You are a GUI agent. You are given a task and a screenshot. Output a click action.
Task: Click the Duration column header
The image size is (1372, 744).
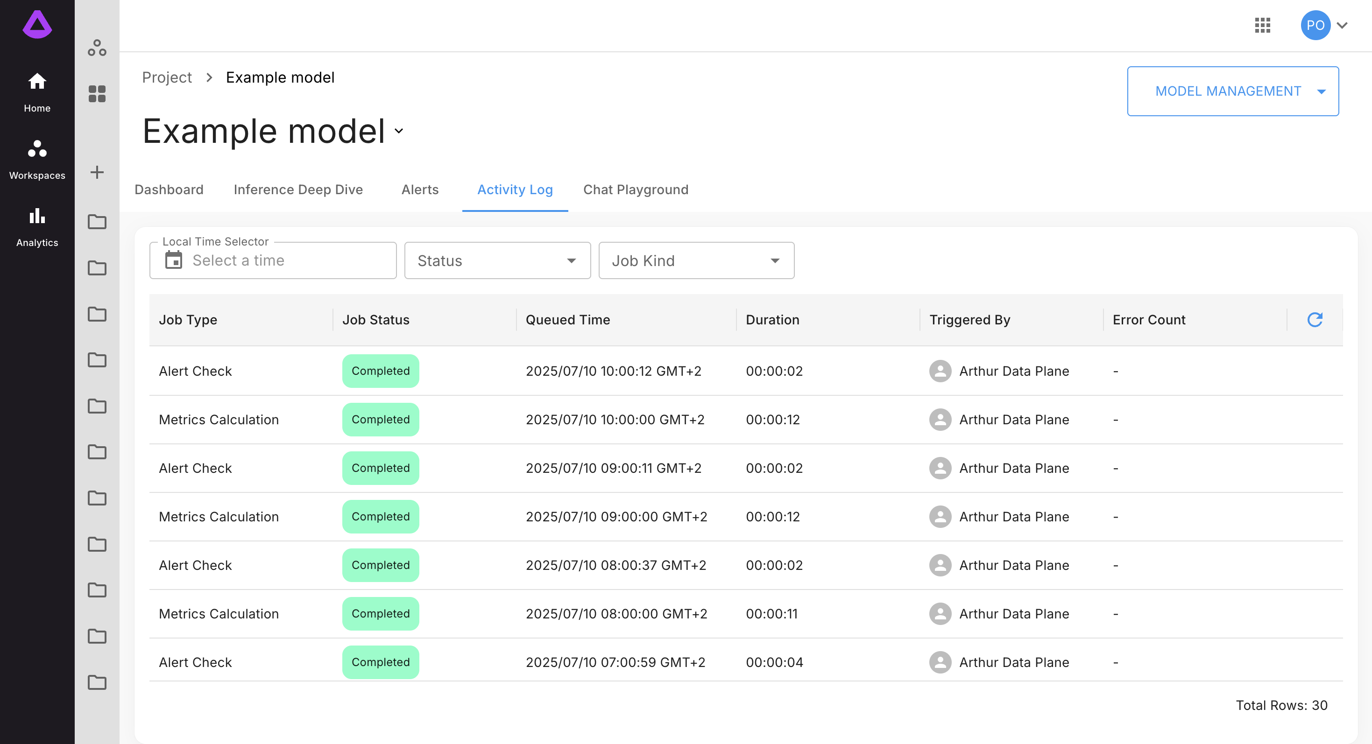pyautogui.click(x=772, y=319)
